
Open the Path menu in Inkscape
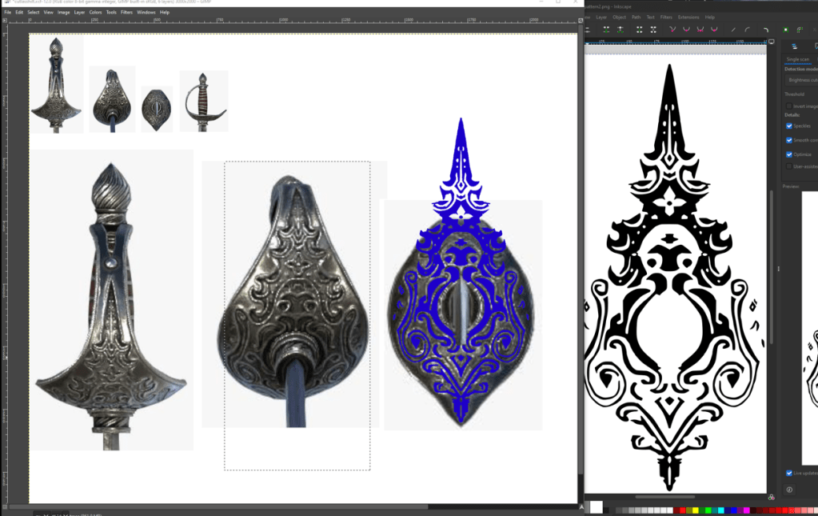[636, 17]
